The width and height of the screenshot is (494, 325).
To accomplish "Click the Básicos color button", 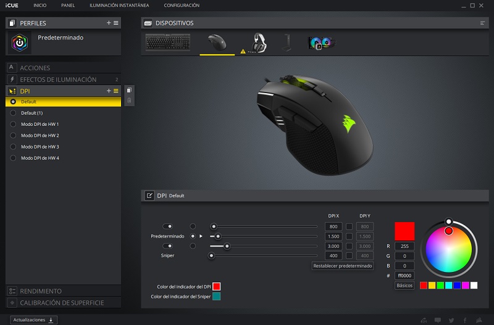I will click(404, 286).
